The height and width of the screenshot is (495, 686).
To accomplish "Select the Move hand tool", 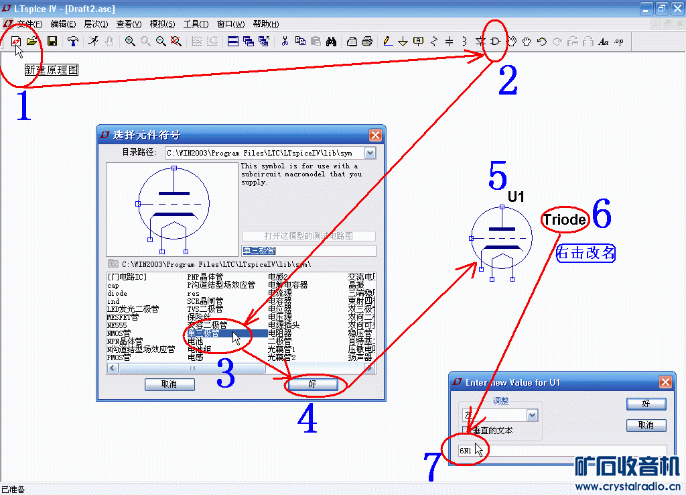I will pos(511,41).
